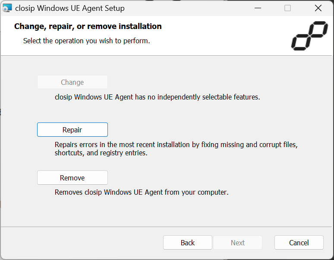Click the Repair description about corrupt files

(x=176, y=149)
